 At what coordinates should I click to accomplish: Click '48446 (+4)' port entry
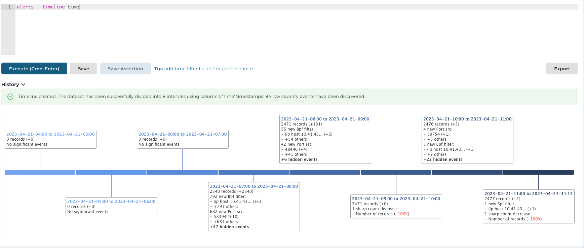(296, 149)
